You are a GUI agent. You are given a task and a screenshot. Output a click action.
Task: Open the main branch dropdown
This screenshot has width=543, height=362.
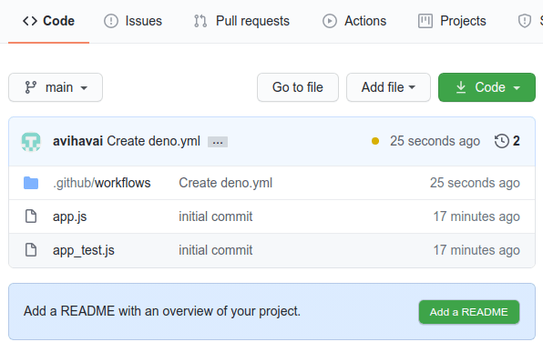pyautogui.click(x=56, y=87)
